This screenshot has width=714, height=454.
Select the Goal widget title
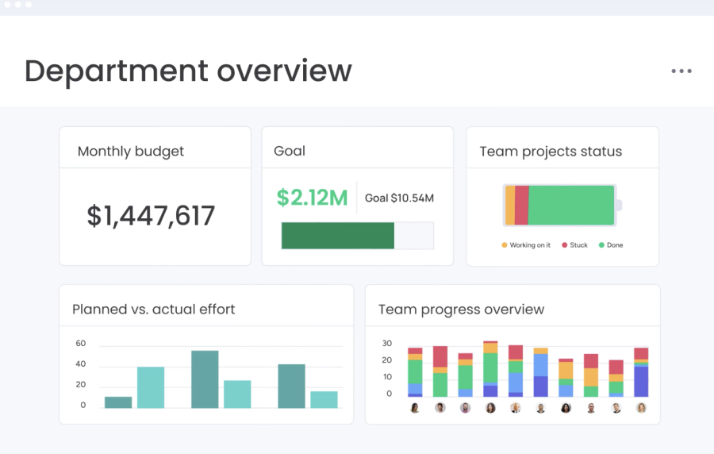[x=290, y=151]
